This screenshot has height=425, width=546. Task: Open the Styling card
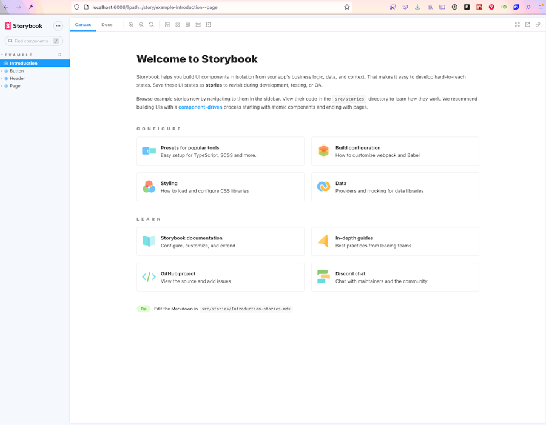pos(220,187)
